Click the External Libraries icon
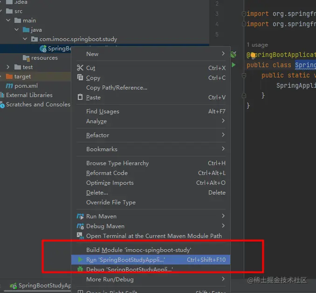This screenshot has height=293, width=316. point(2,95)
